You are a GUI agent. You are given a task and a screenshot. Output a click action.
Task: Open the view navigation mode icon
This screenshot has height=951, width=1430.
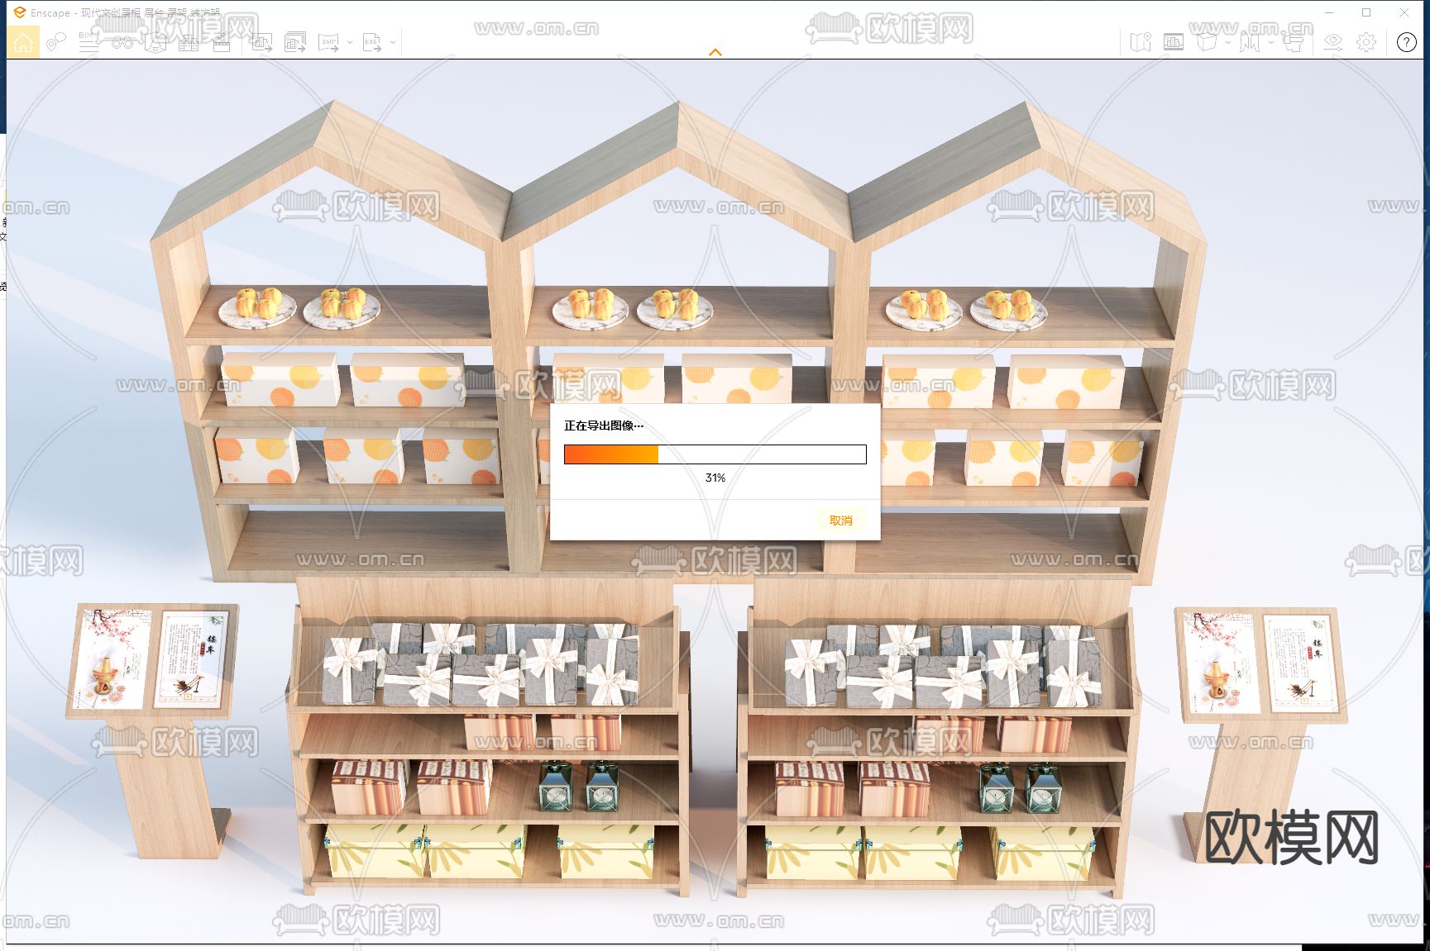(1249, 42)
